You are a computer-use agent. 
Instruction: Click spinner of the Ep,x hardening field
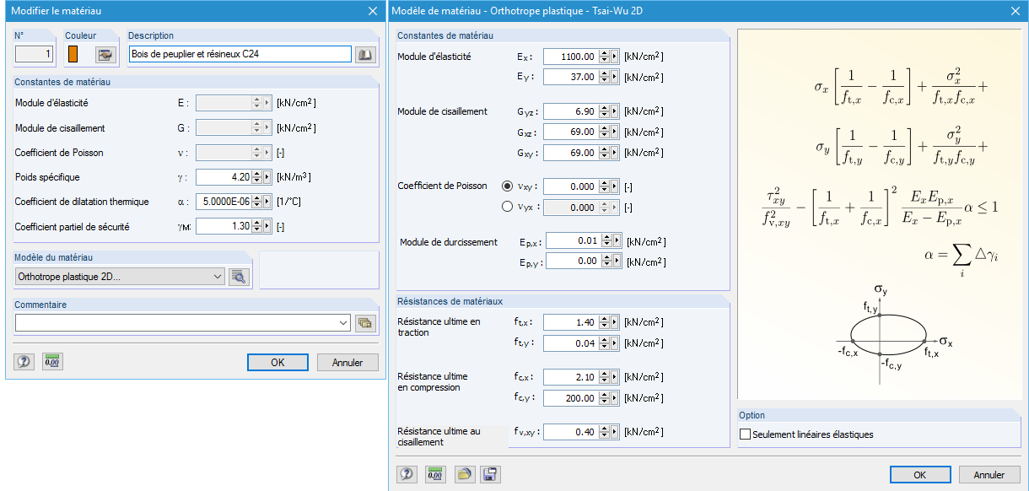pyautogui.click(x=605, y=241)
